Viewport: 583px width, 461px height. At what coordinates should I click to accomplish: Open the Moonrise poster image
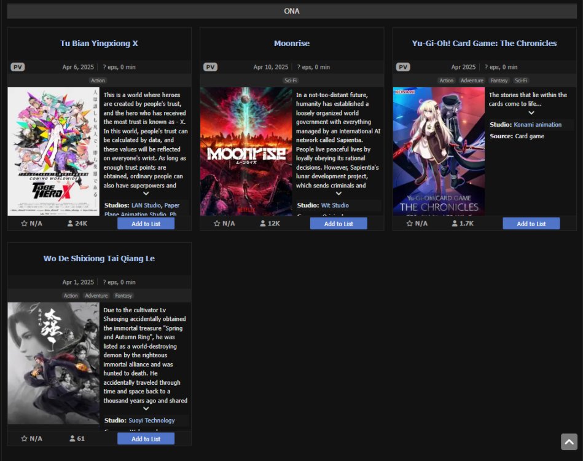tap(246, 151)
